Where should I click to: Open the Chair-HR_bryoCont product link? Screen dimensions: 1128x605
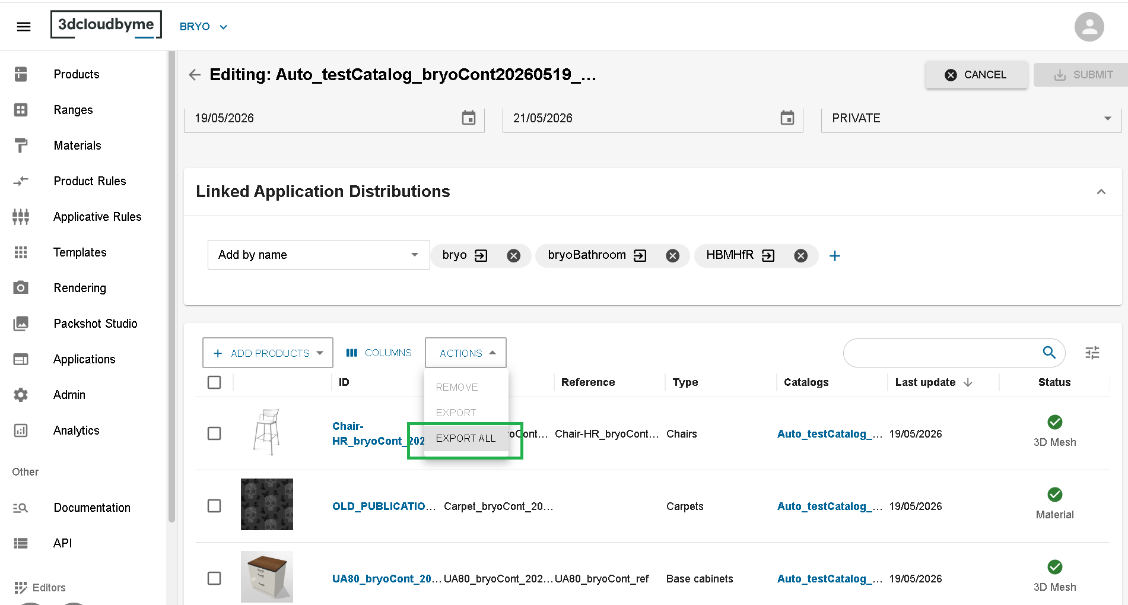[x=378, y=433]
